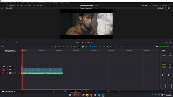Solo the A1 audio track

click(x=12, y=73)
